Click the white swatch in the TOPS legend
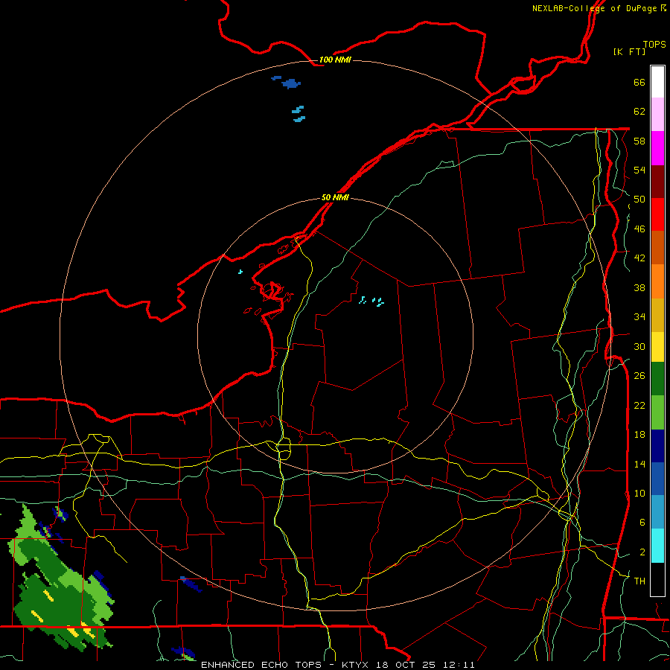Viewport: 670px width, 670px height. click(657, 82)
